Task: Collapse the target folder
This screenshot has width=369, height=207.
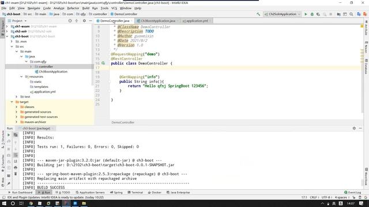Action: [12, 102]
